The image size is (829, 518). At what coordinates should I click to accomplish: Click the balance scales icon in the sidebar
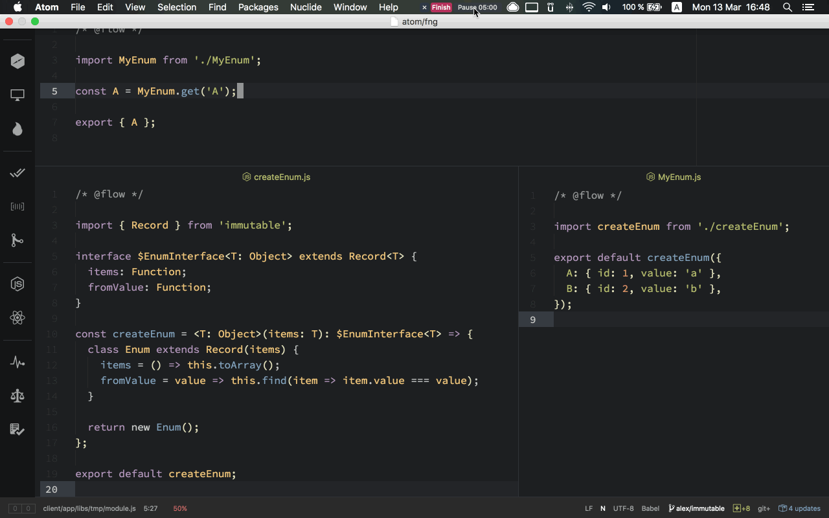click(x=17, y=396)
